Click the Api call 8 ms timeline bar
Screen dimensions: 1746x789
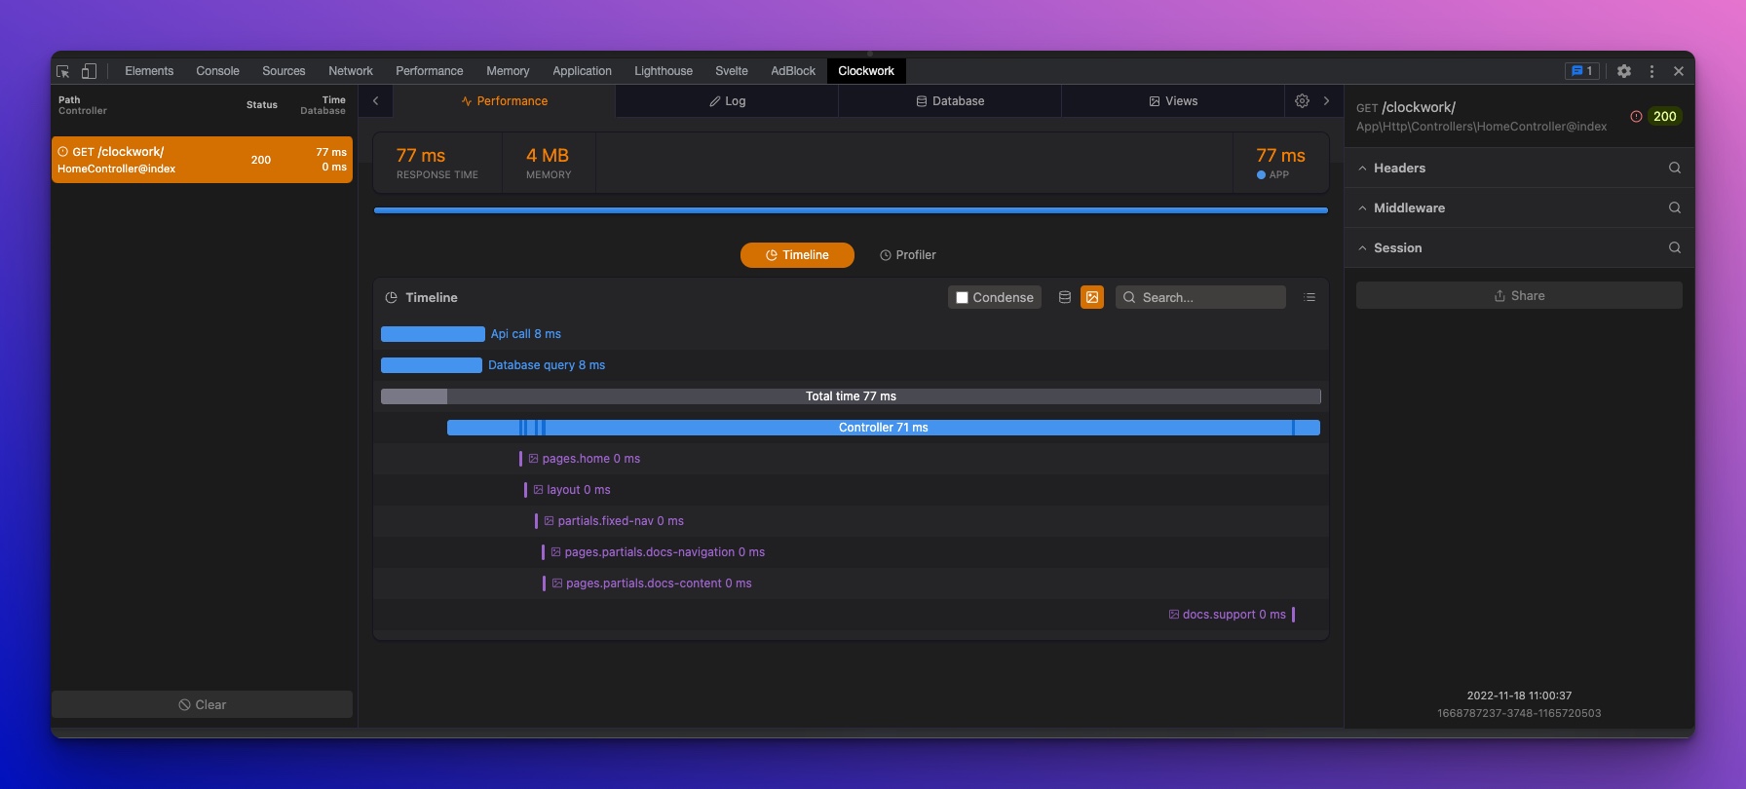click(x=433, y=334)
